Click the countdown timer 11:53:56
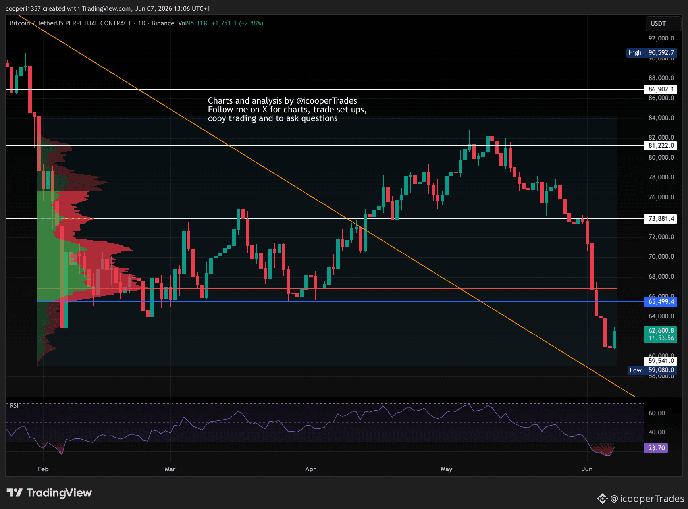 (661, 338)
